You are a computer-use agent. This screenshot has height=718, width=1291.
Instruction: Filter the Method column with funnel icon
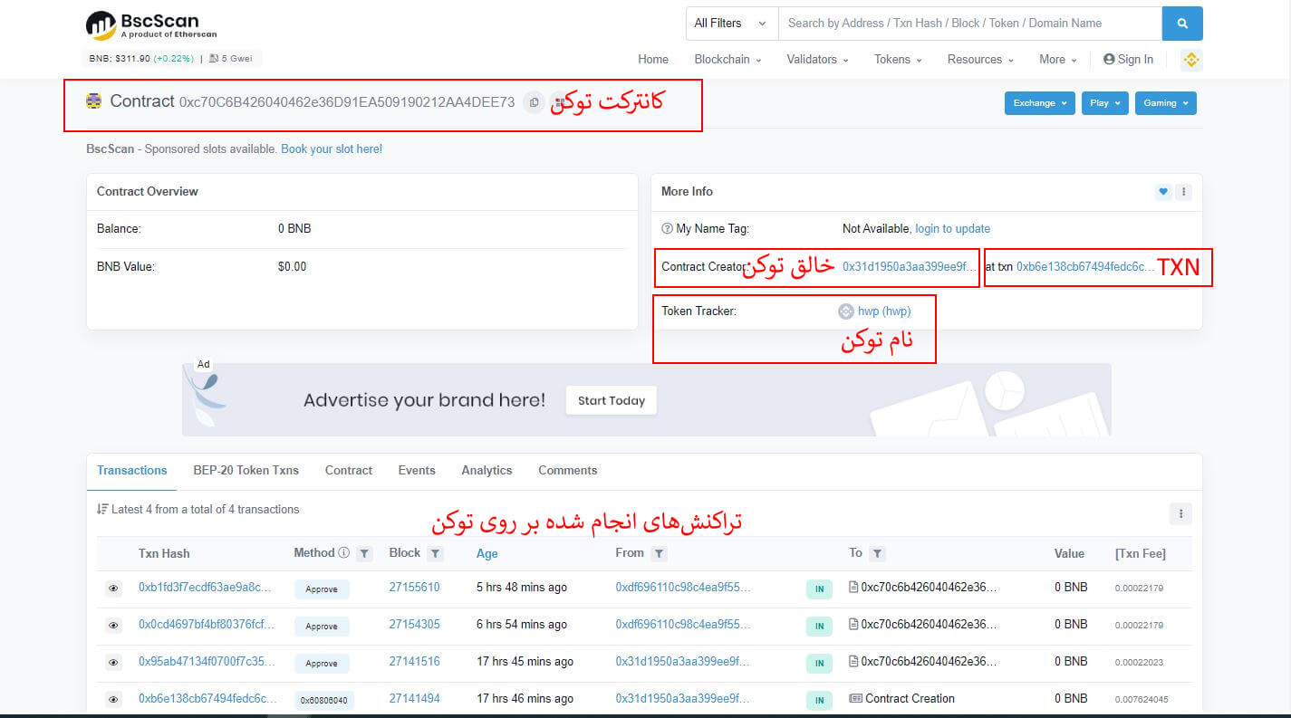pyautogui.click(x=364, y=553)
